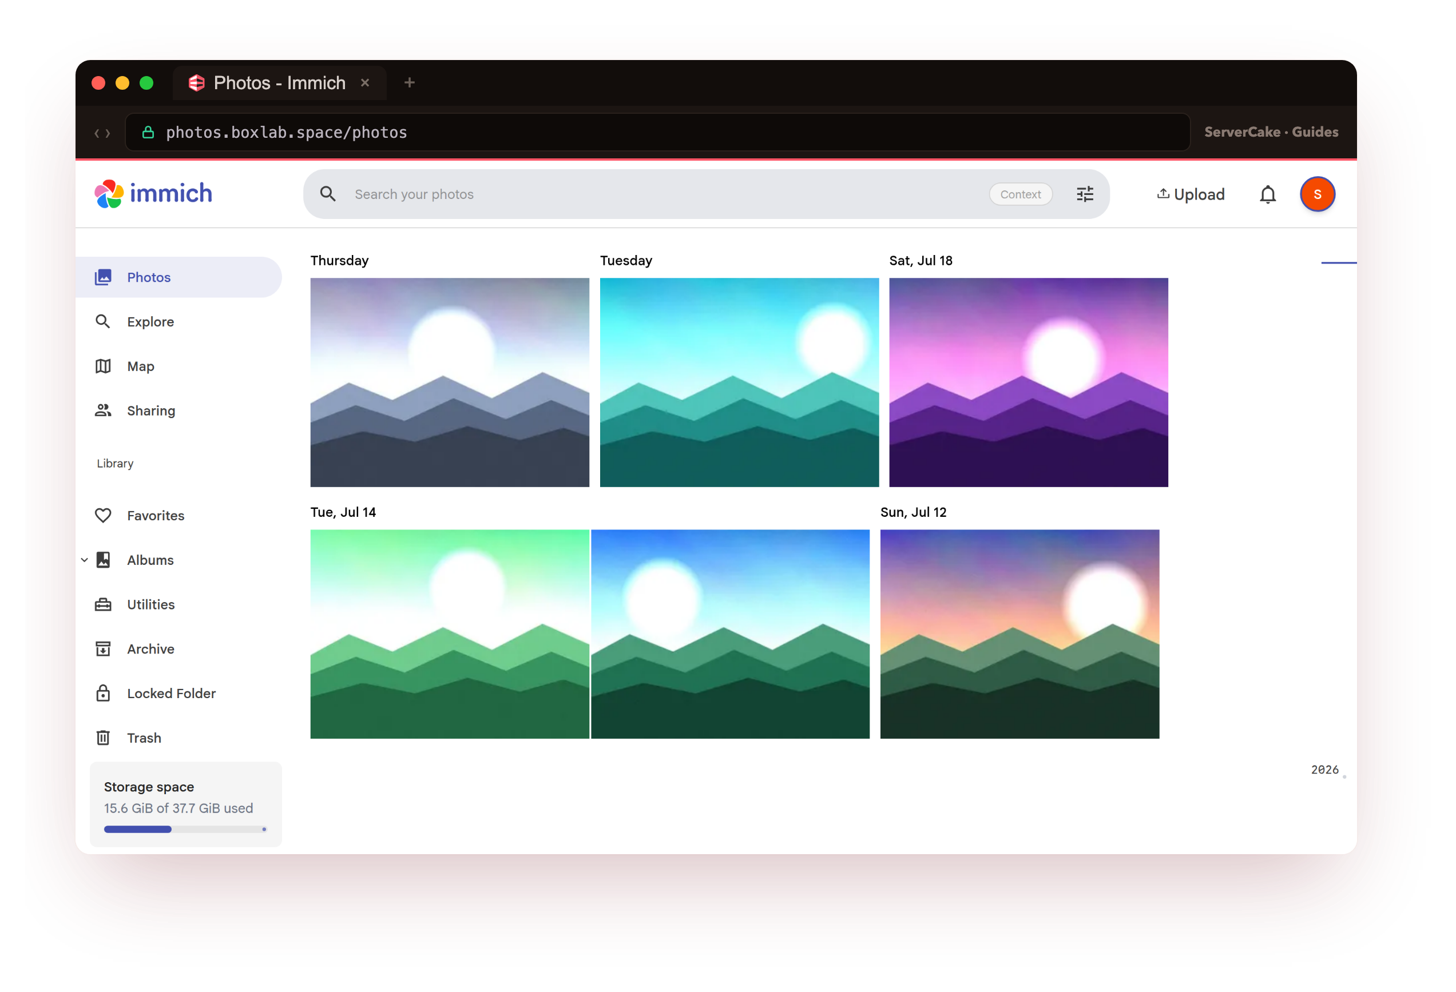This screenshot has width=1456, height=992.
Task: Click the Locked Folder padlock icon
Action: click(104, 694)
